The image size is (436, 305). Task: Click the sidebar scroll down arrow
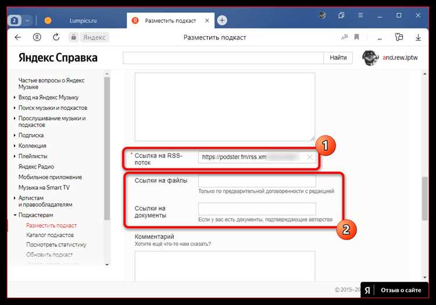pyautogui.click(x=107, y=264)
